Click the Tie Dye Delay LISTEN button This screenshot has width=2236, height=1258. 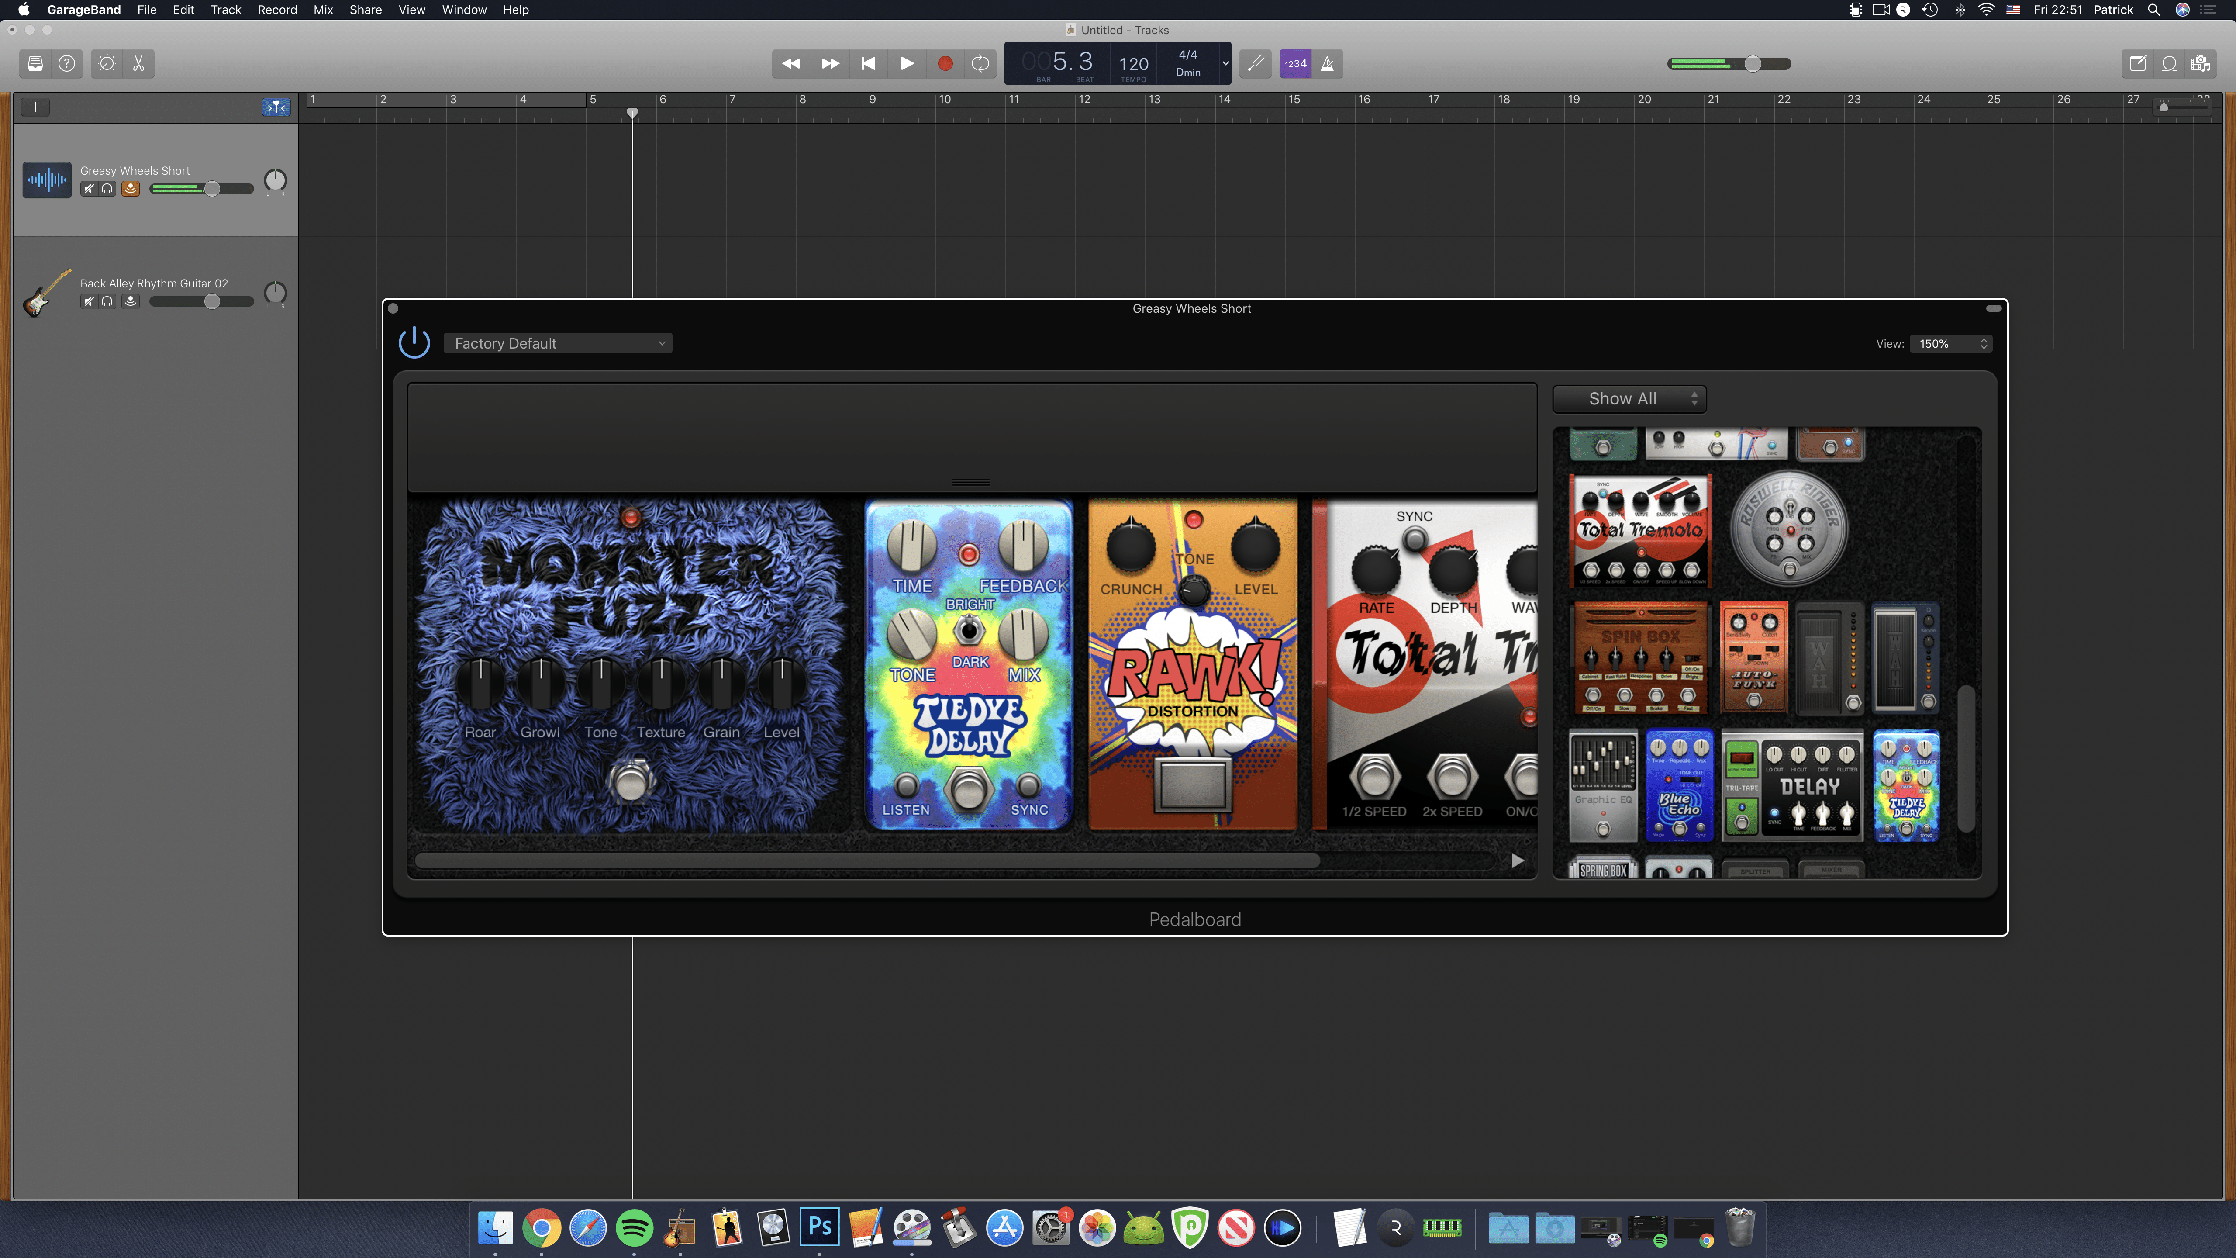point(906,786)
